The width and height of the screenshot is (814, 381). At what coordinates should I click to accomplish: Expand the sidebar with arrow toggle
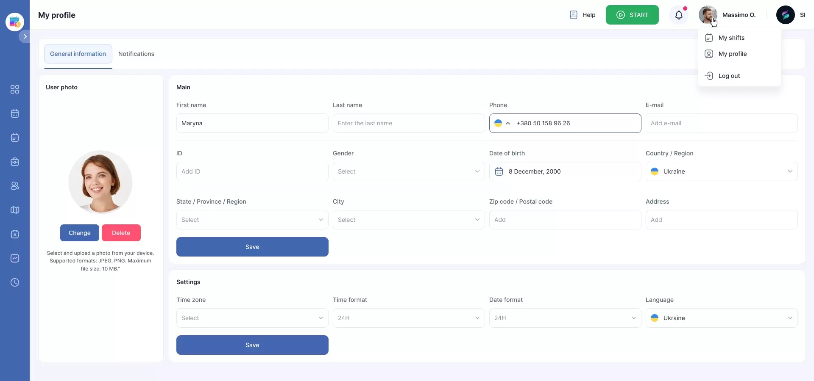click(x=25, y=36)
